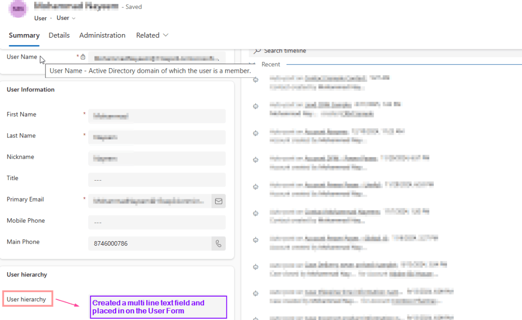Click the Mobile Phone field
The height and width of the screenshot is (320, 522).
[x=156, y=222]
